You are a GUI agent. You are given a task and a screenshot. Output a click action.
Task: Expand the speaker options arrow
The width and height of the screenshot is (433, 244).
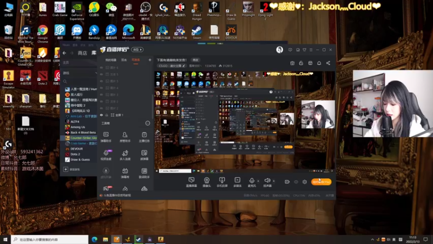pyautogui.click(x=274, y=181)
